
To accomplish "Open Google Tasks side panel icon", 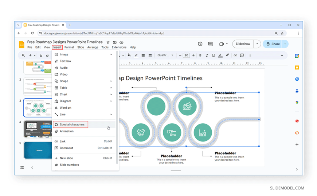I will [x=297, y=79].
